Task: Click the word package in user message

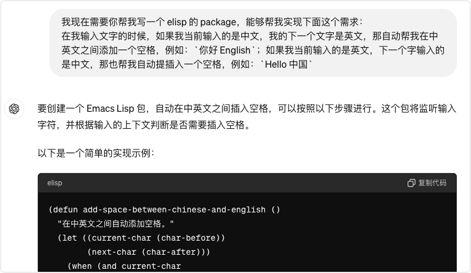Action: tap(218, 22)
